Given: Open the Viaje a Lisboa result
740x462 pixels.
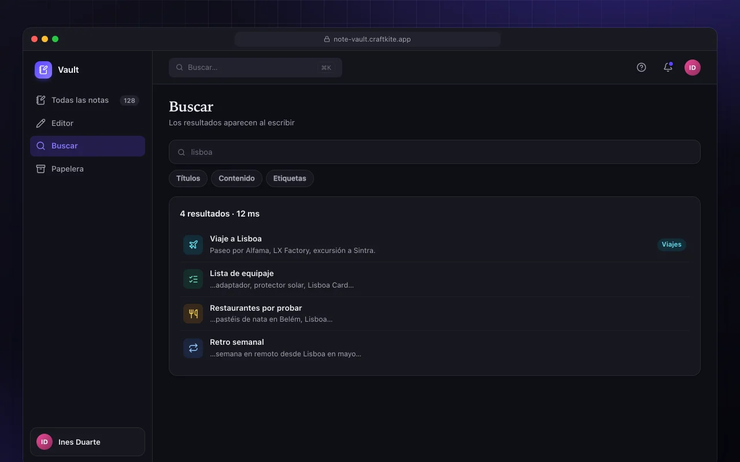Looking at the screenshot, I should (435, 245).
